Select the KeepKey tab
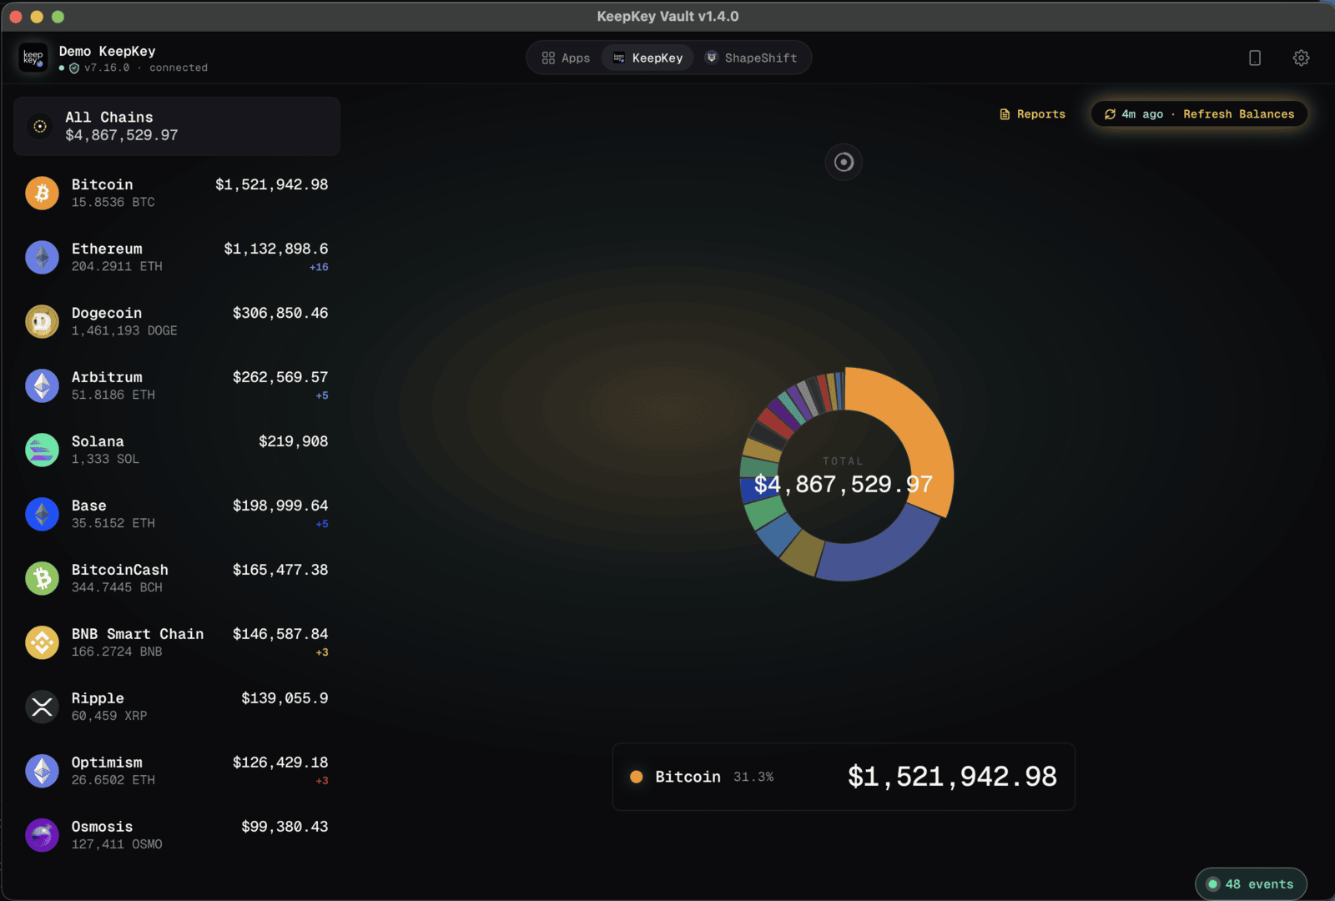Image resolution: width=1335 pixels, height=901 pixels. coord(647,58)
